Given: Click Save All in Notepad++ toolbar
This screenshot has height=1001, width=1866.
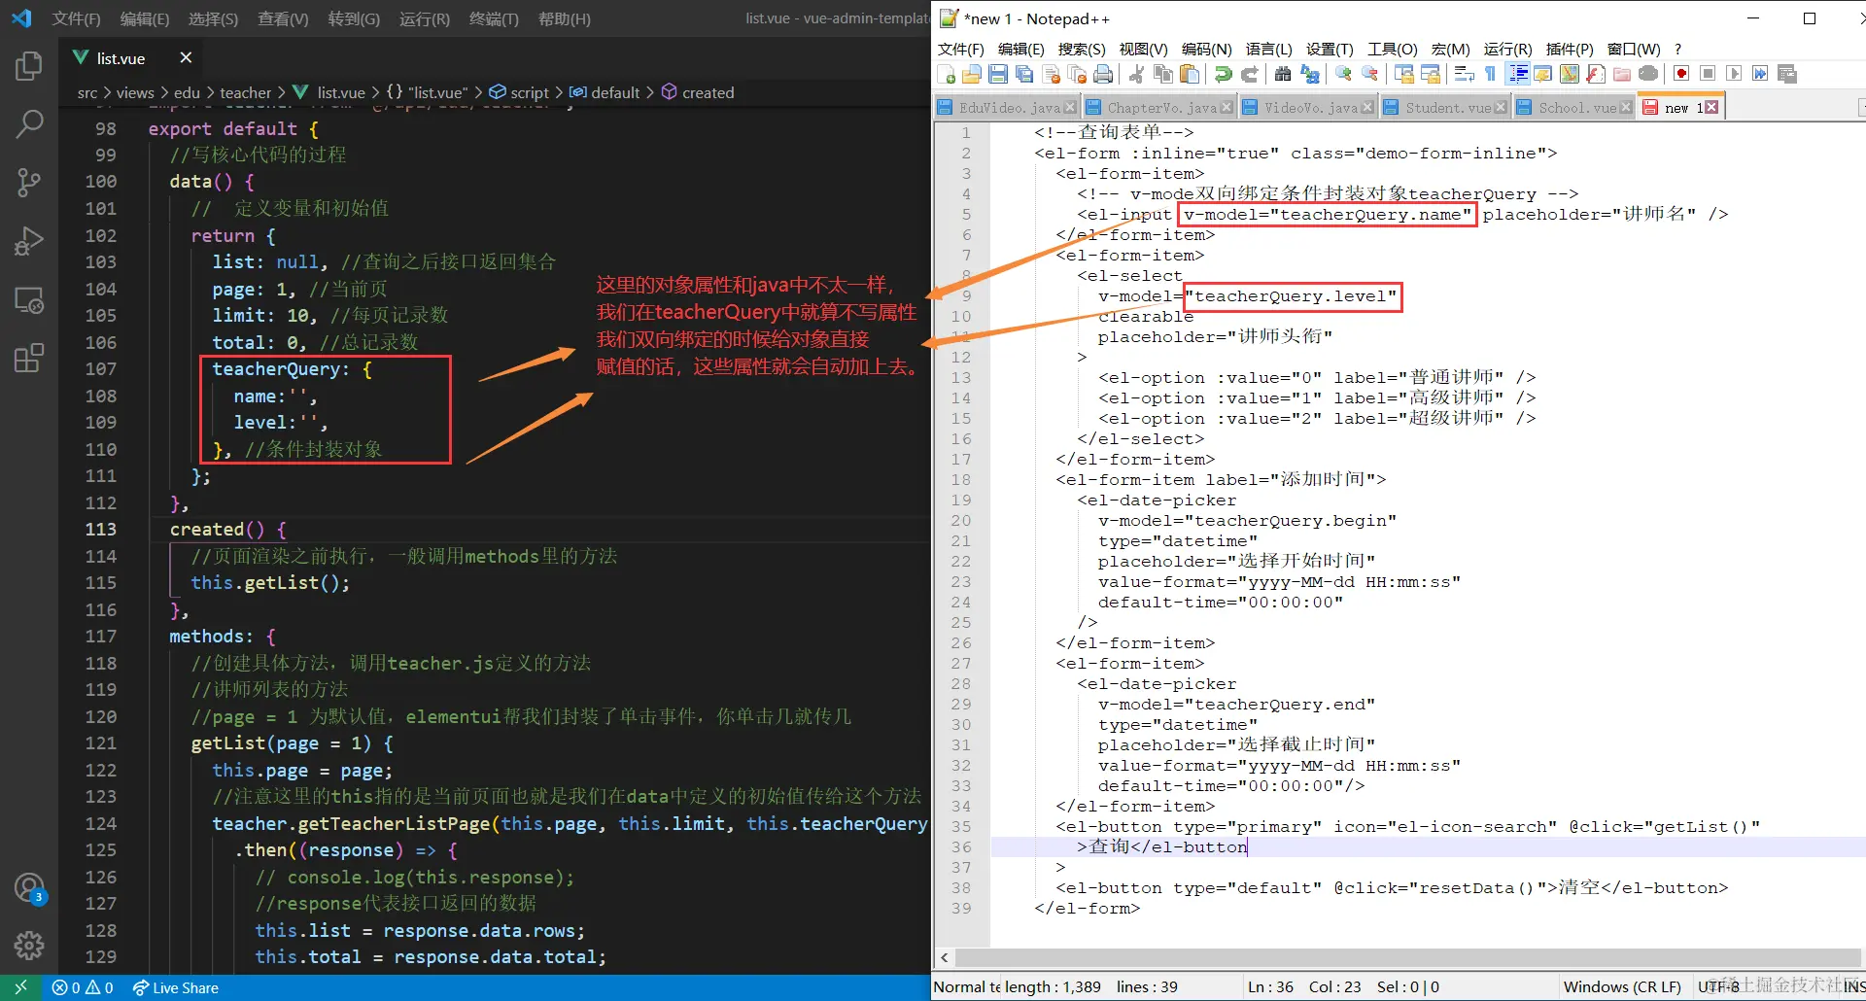Looking at the screenshot, I should [x=1023, y=74].
